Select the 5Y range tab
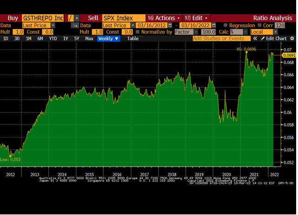298x215 pixels. tap(76, 39)
